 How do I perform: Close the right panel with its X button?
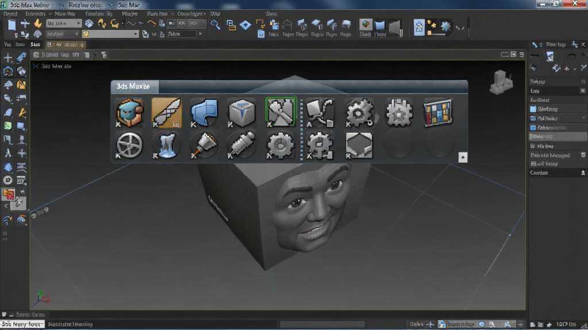[583, 45]
